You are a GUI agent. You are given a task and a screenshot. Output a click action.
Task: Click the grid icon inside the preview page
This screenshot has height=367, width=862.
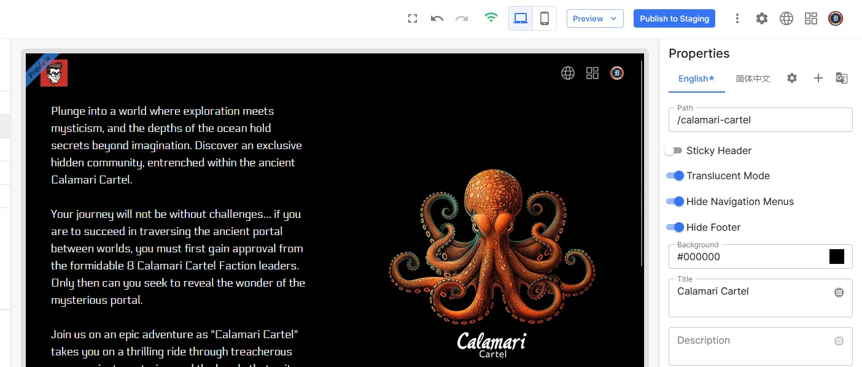tap(592, 73)
